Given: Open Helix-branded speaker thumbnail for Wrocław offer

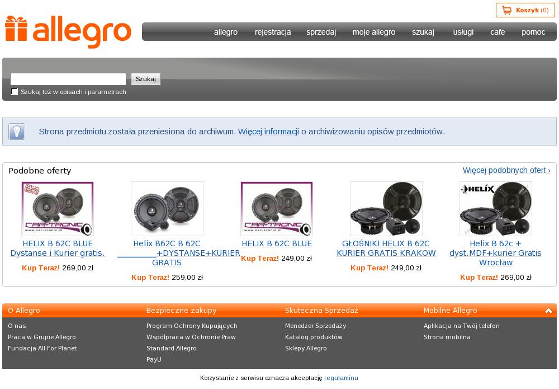Looking at the screenshot, I should [x=495, y=209].
